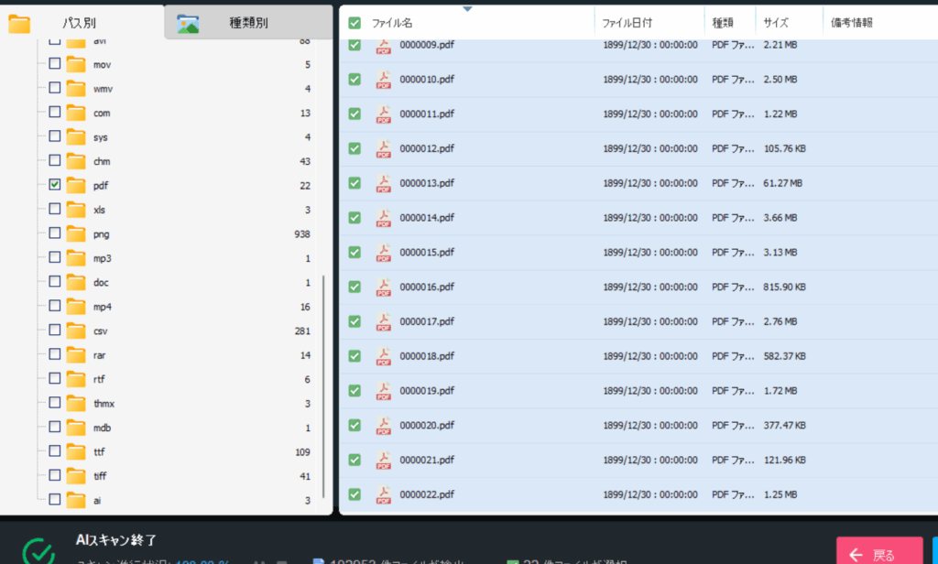Click the png folder icon

pyautogui.click(x=75, y=233)
